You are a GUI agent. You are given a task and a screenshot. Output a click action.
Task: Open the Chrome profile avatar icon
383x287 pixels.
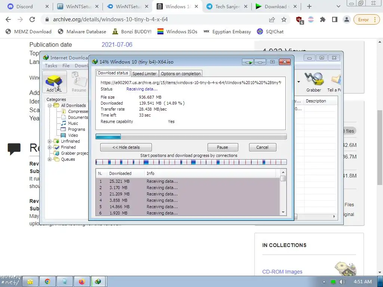point(347,19)
